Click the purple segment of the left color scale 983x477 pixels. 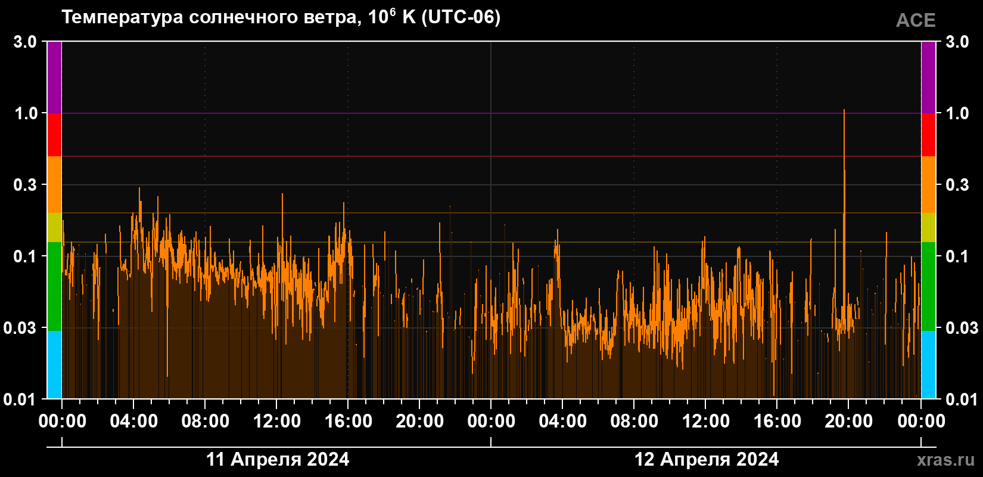(x=54, y=78)
